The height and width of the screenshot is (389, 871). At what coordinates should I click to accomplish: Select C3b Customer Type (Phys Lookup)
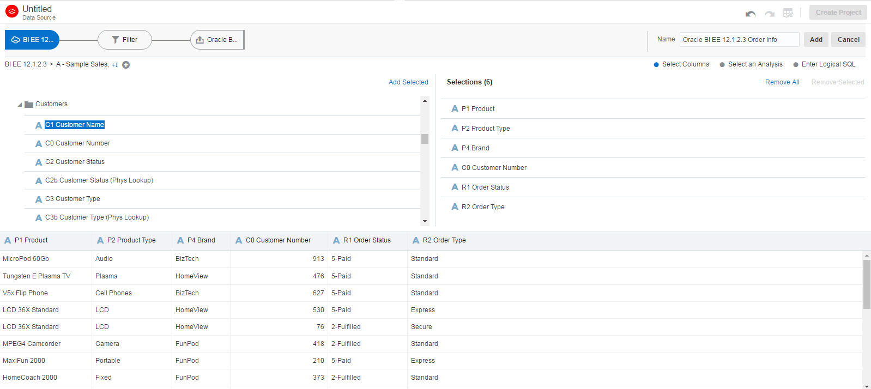pyautogui.click(x=97, y=217)
